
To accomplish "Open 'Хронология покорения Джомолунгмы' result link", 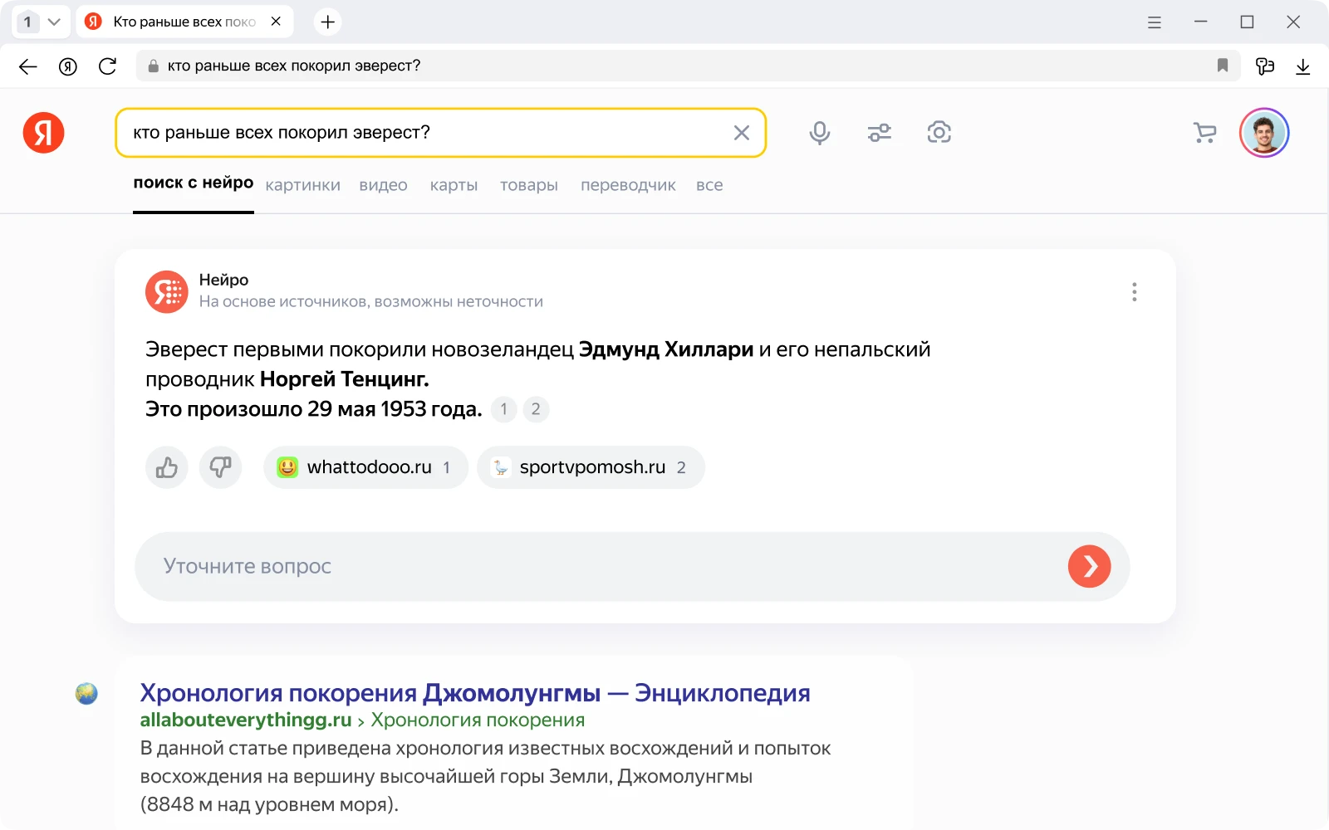I will click(474, 693).
